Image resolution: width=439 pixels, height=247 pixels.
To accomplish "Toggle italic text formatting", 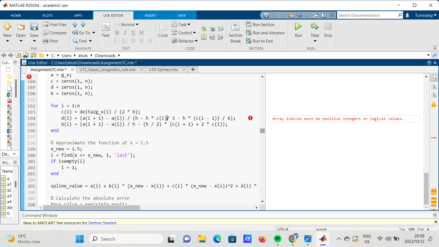I will point(125,32).
